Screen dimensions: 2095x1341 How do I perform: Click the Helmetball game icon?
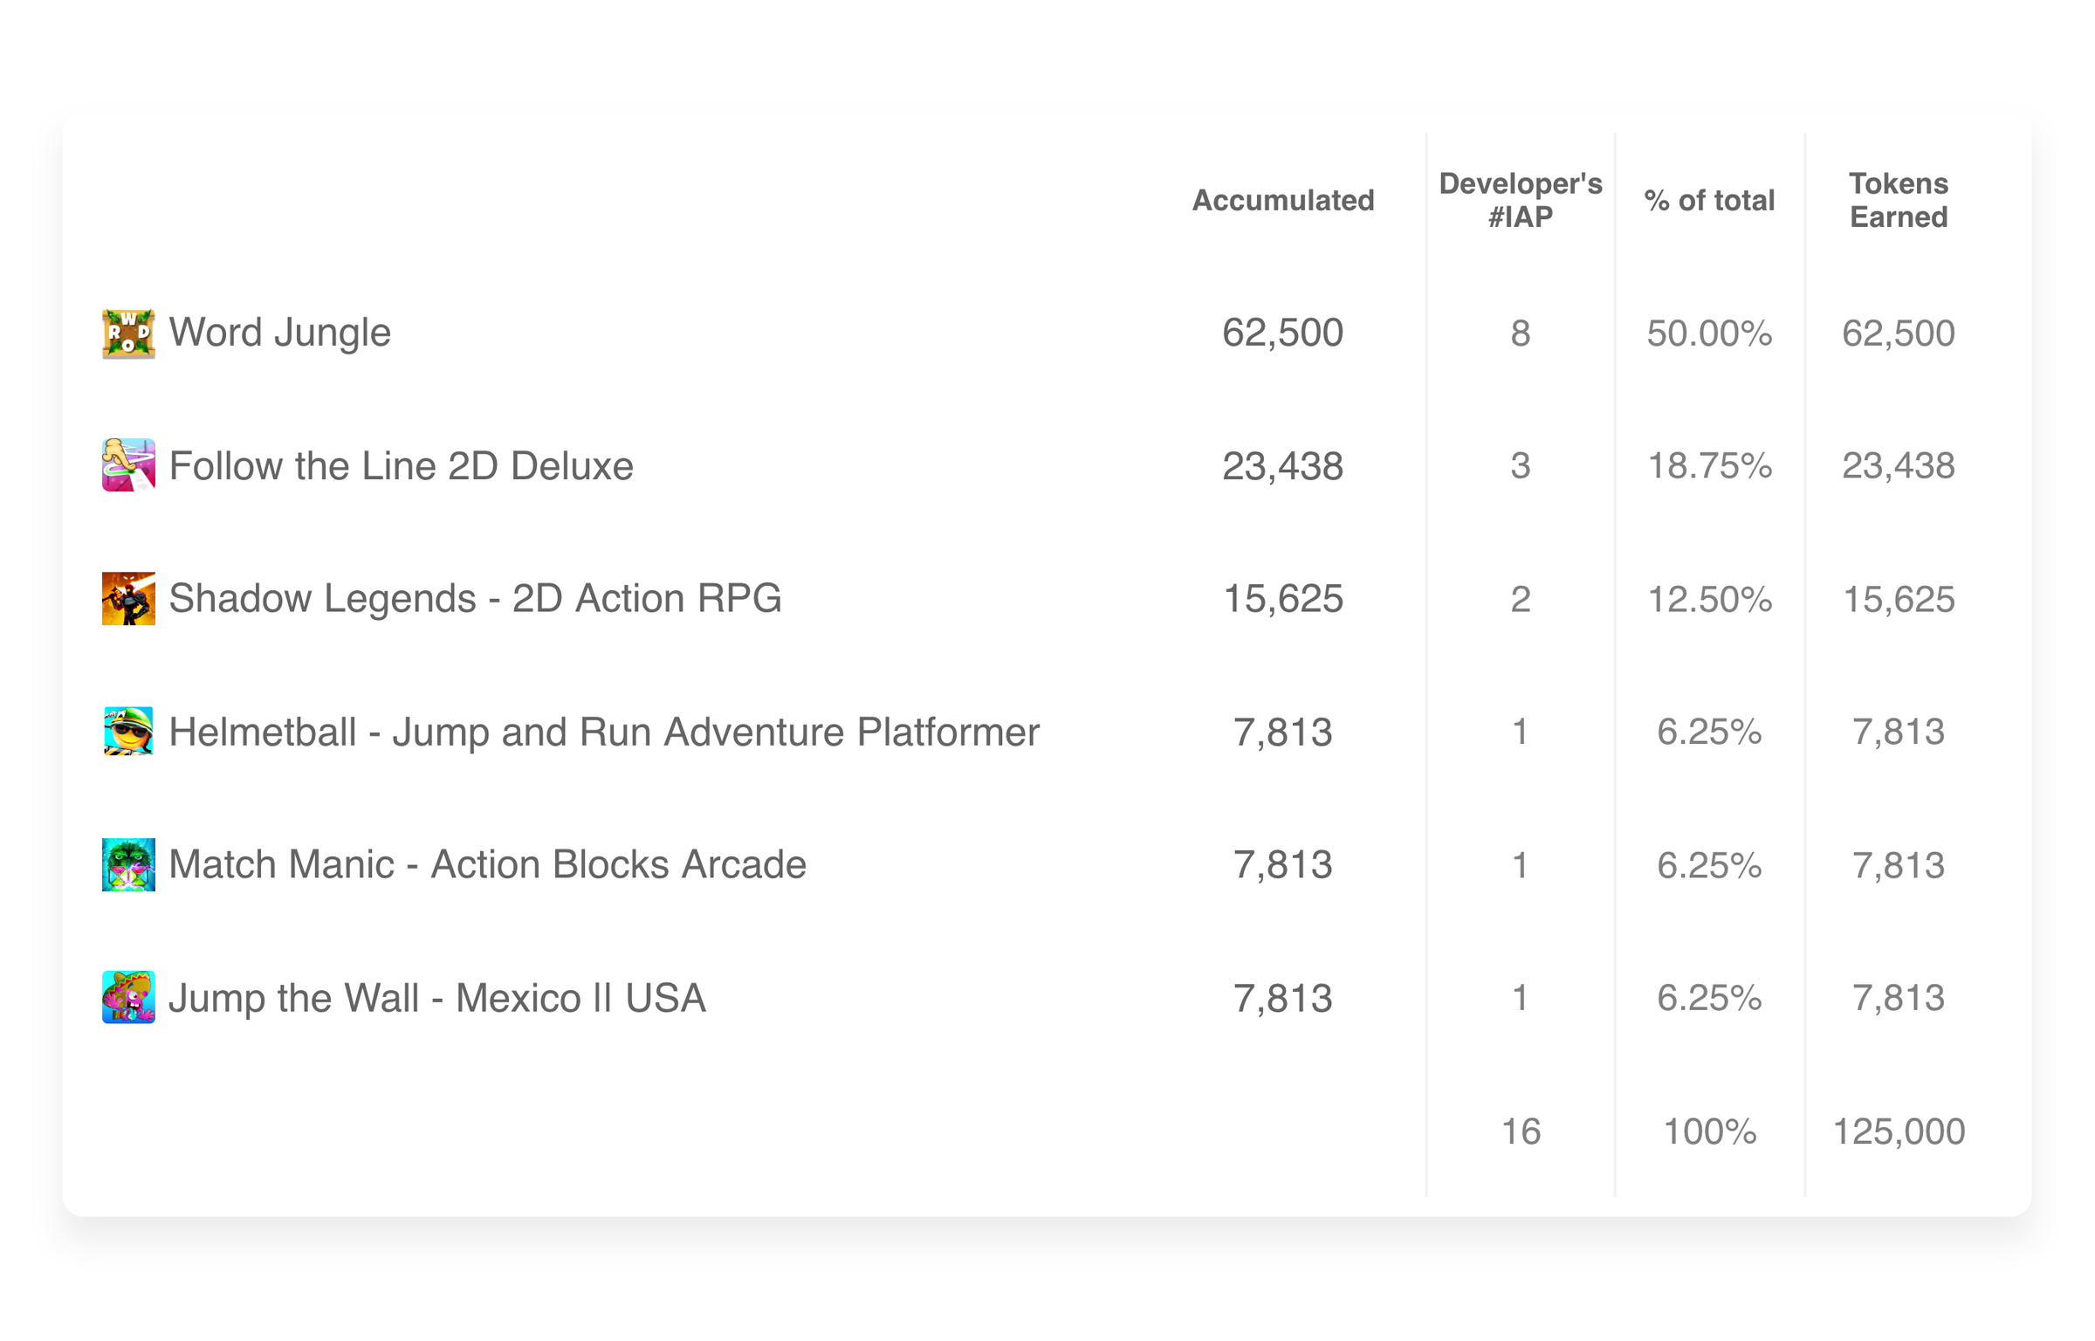pos(128,732)
